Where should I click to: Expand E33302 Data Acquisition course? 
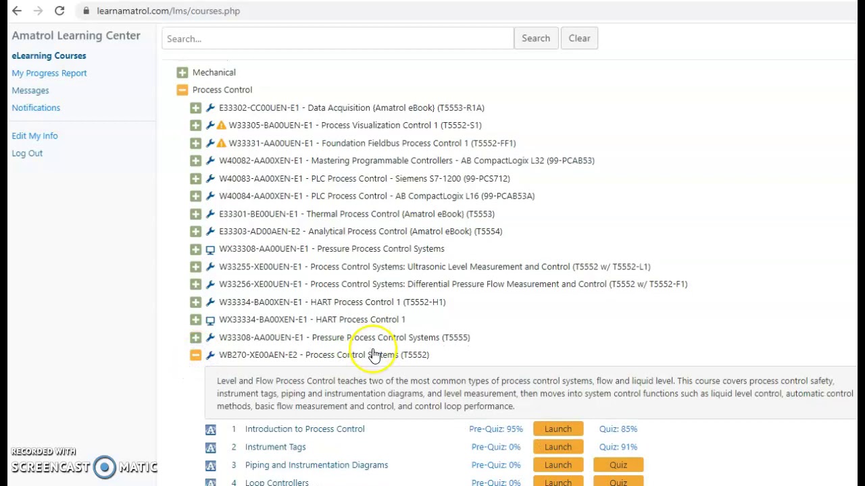(x=195, y=107)
